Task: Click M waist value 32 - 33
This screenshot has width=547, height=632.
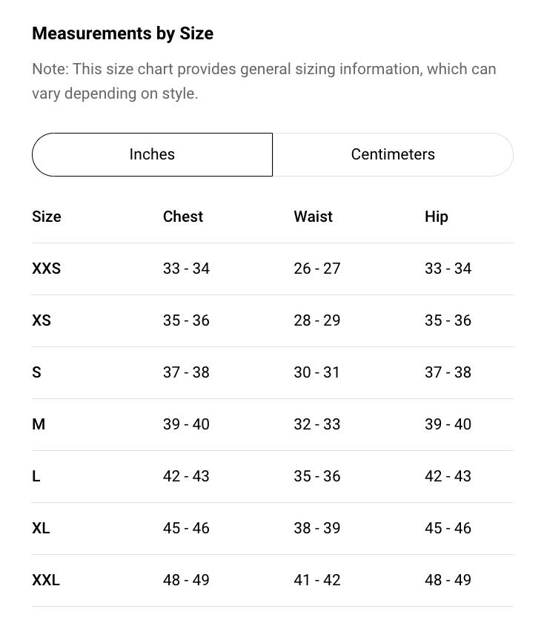Action: (317, 424)
